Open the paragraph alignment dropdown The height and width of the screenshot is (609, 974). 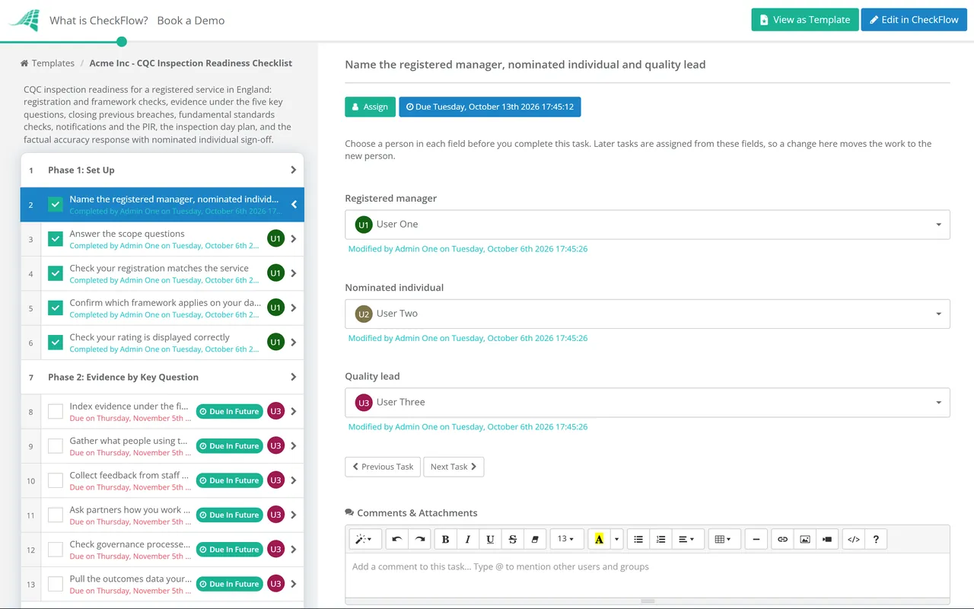686,539
